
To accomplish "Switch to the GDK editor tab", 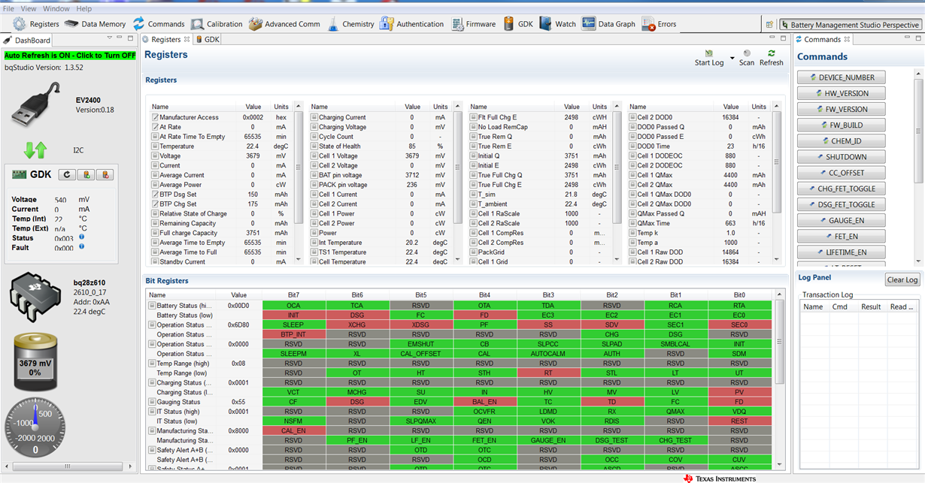I will pos(208,39).
